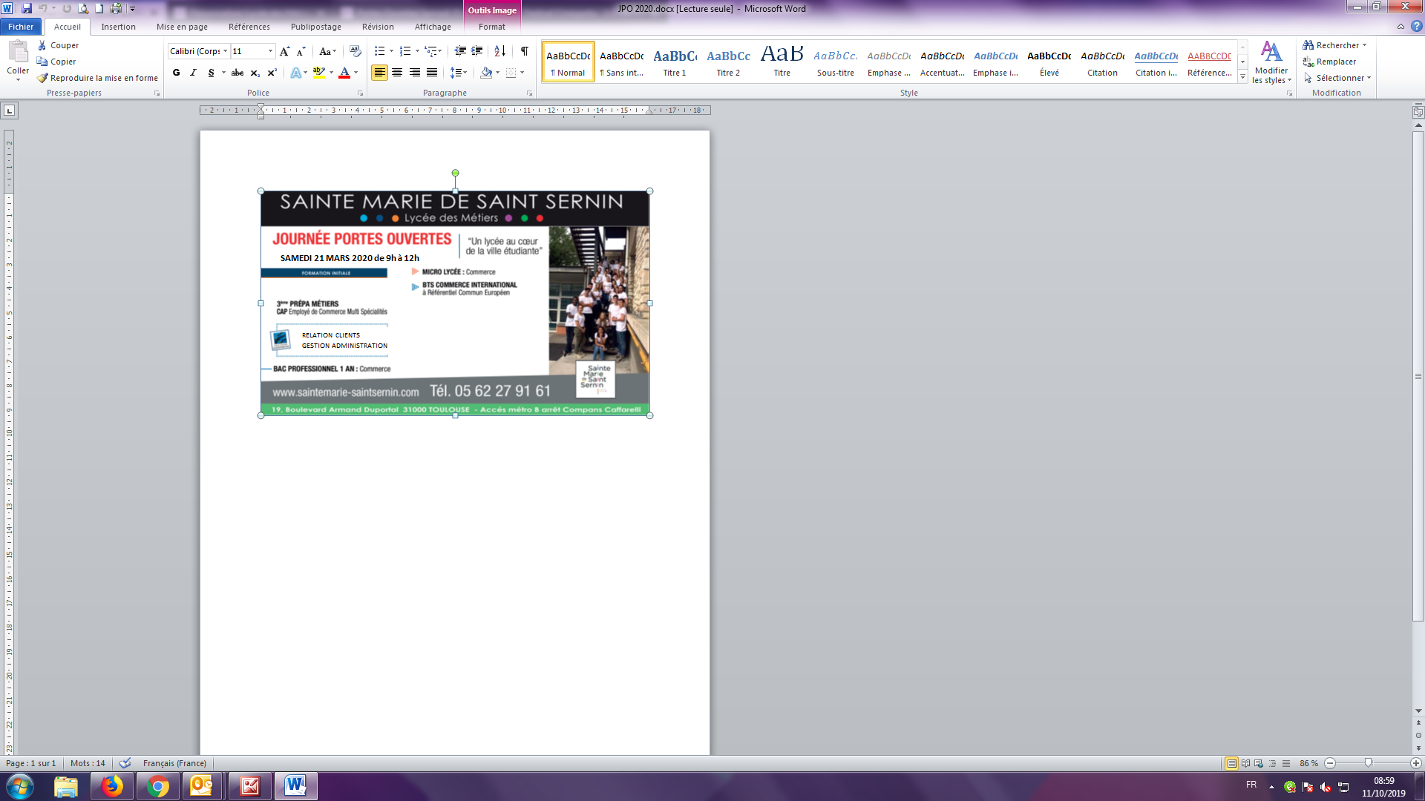
Task: Toggle italic (I) formatting
Action: point(193,73)
